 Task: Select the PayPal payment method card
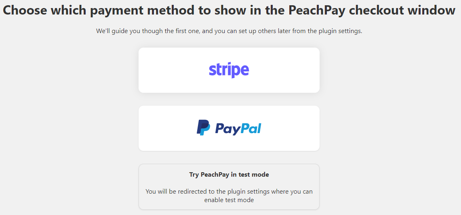coord(229,128)
